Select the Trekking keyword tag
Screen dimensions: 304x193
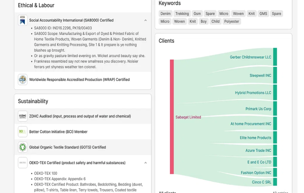(182, 14)
